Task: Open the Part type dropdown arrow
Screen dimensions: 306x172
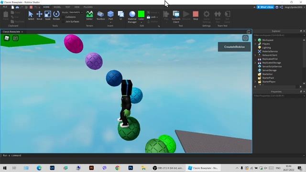Action: (110, 22)
